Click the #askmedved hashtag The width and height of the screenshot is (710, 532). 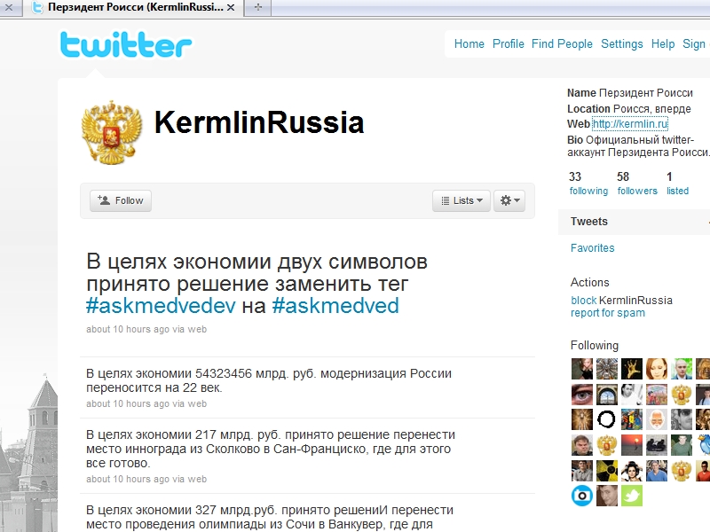(x=335, y=306)
